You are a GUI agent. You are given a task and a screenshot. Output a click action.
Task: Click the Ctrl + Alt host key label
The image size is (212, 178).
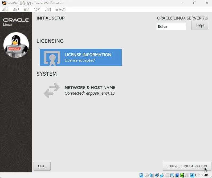(201, 175)
